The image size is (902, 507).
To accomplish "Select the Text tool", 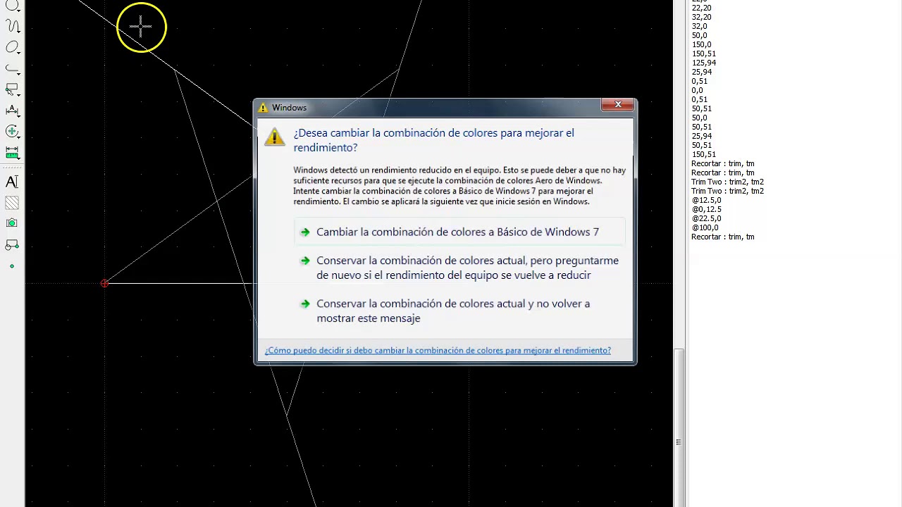I will click(x=12, y=182).
